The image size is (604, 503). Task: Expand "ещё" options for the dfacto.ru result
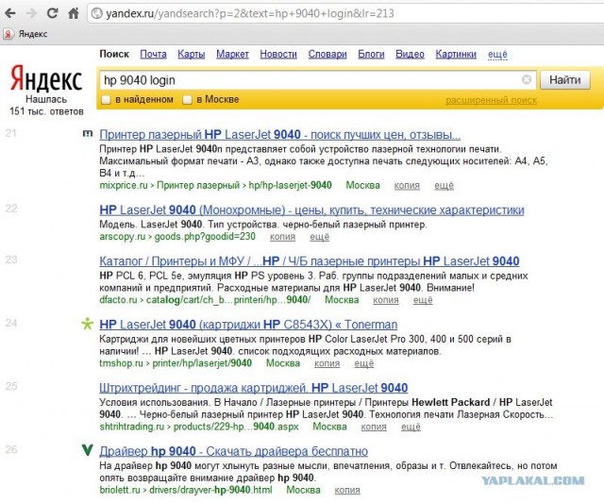(x=423, y=300)
